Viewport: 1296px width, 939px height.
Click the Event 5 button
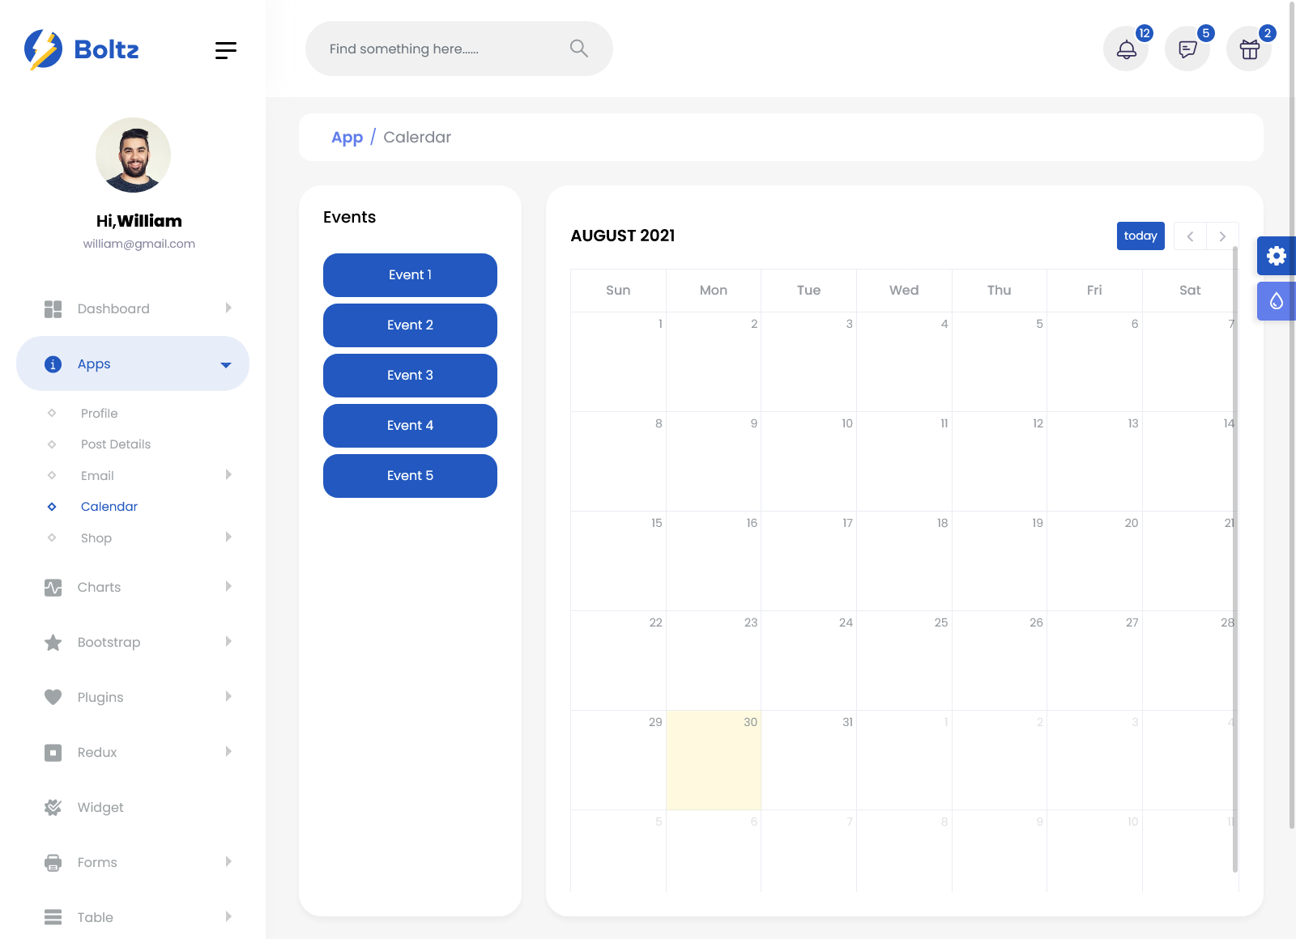(410, 476)
